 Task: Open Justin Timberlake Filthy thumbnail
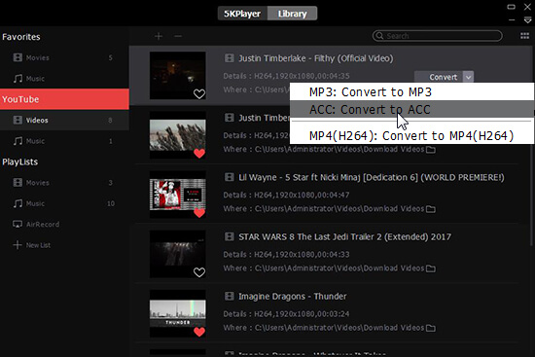178,76
